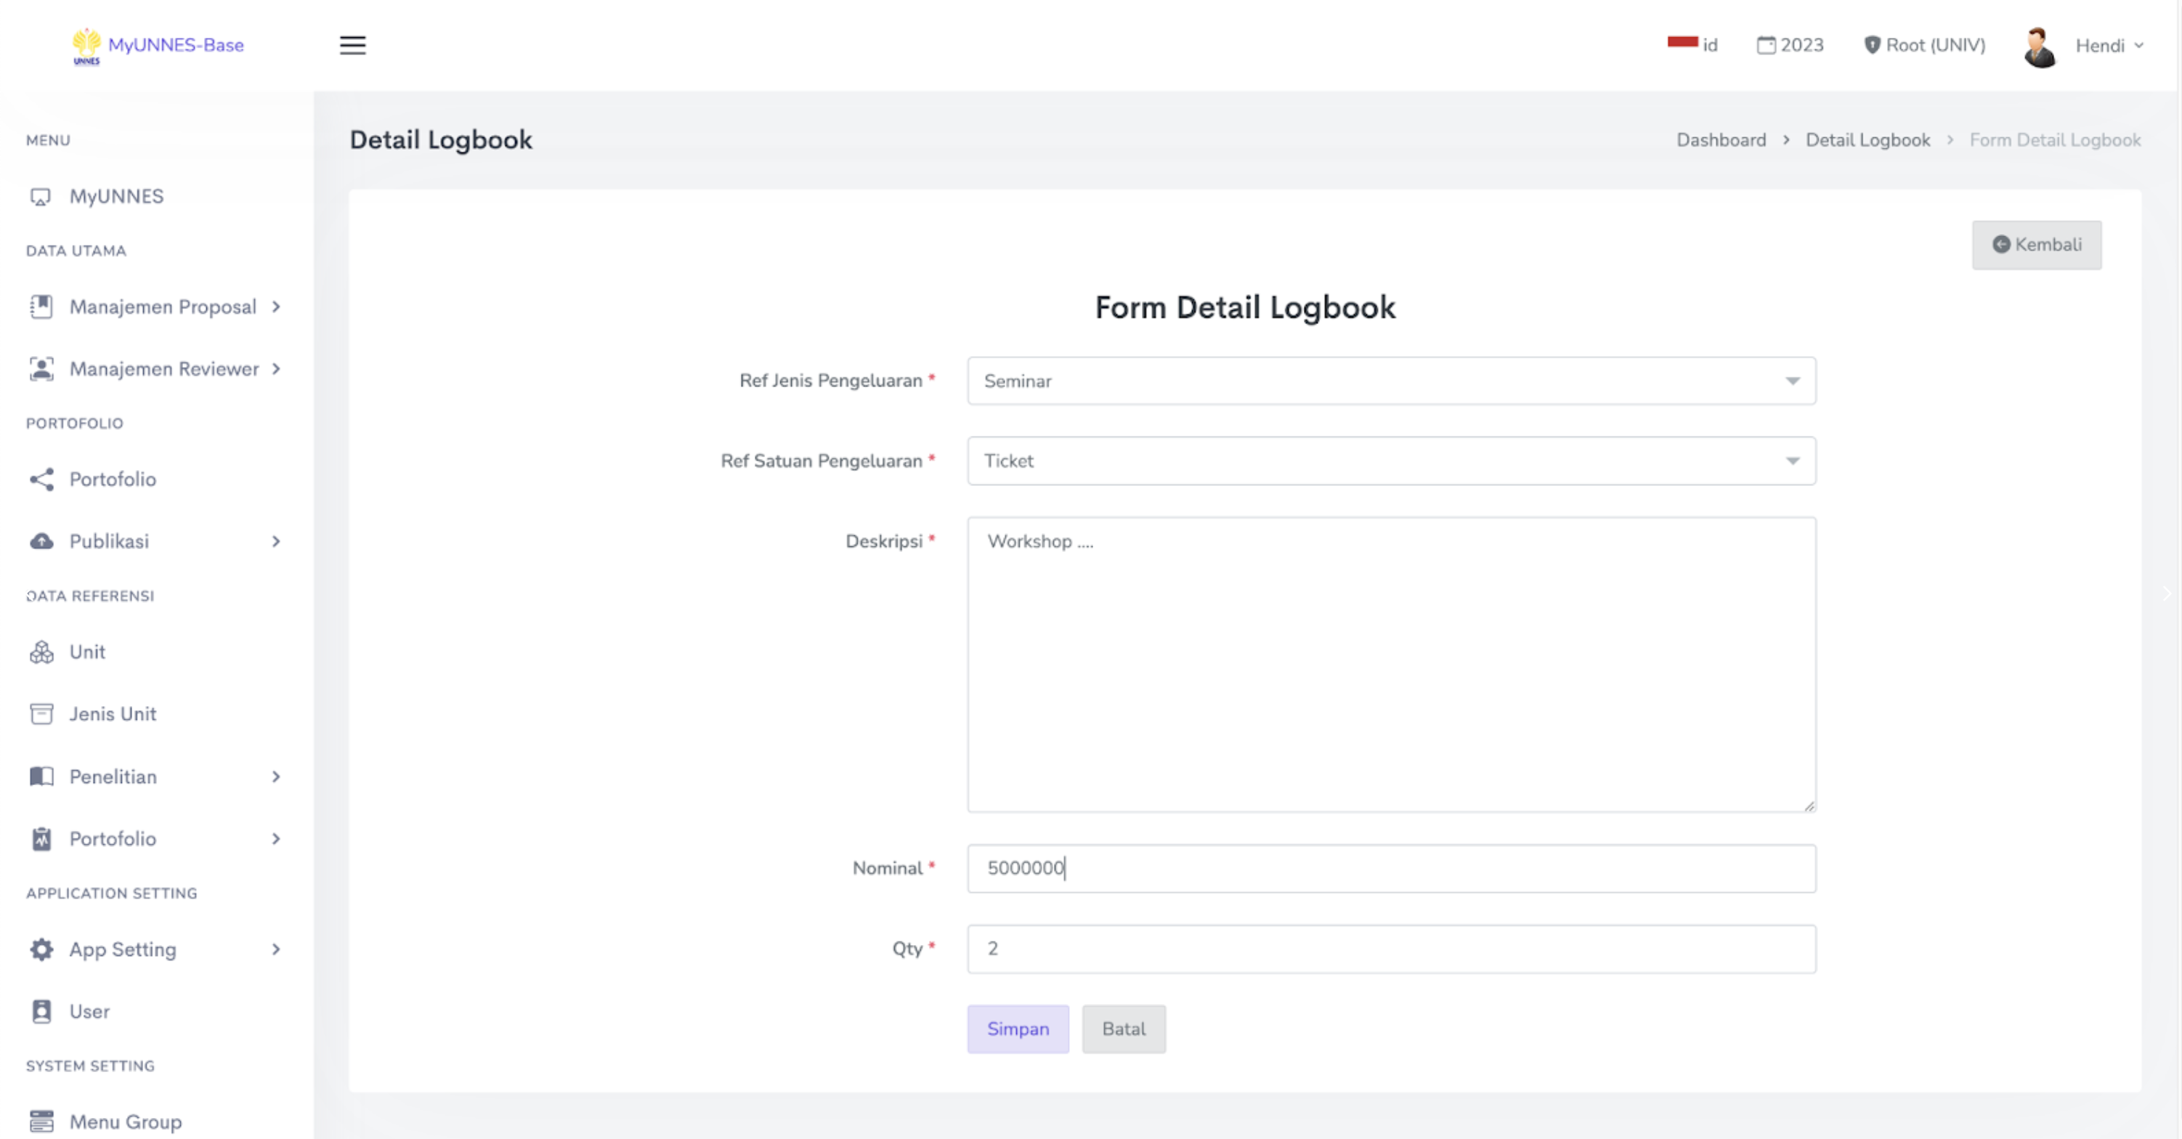Expand the Manajemen Proposal submenu chevron
Image resolution: width=2182 pixels, height=1139 pixels.
point(276,307)
